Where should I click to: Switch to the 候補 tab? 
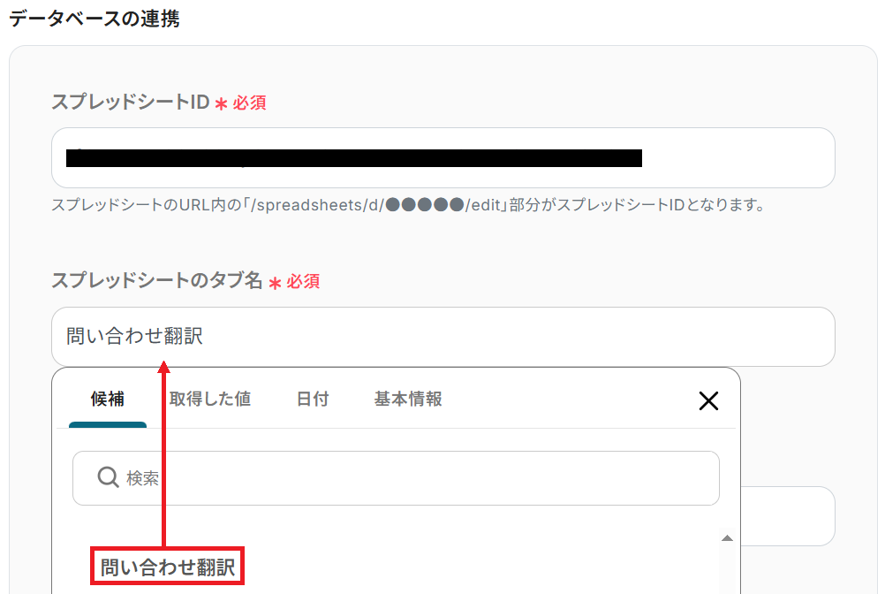[x=107, y=400]
